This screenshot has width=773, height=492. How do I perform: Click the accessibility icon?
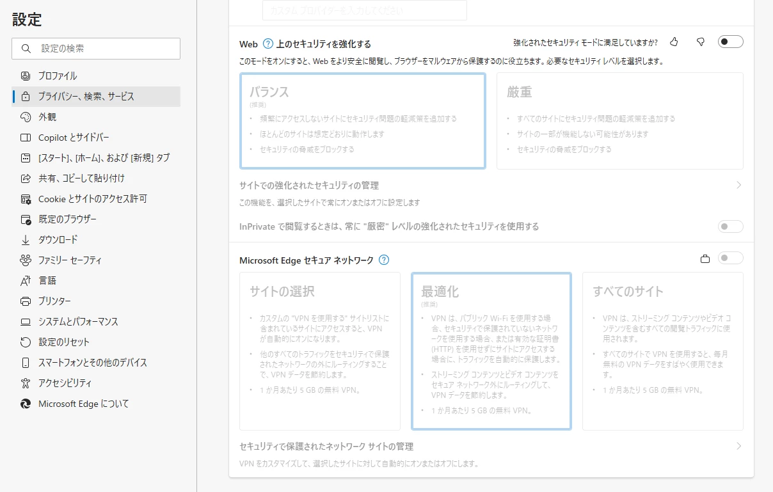[26, 383]
